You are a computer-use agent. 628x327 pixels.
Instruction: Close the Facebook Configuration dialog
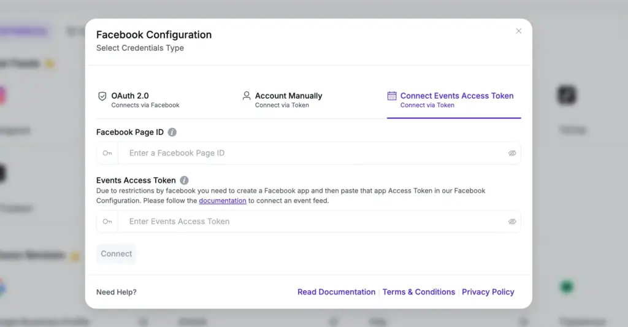pyautogui.click(x=519, y=31)
